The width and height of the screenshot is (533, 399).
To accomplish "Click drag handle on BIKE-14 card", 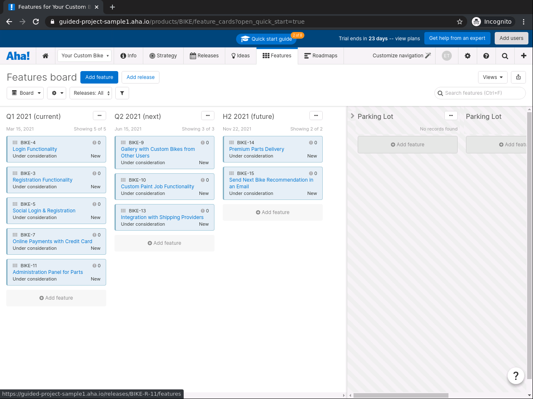I will click(x=232, y=143).
